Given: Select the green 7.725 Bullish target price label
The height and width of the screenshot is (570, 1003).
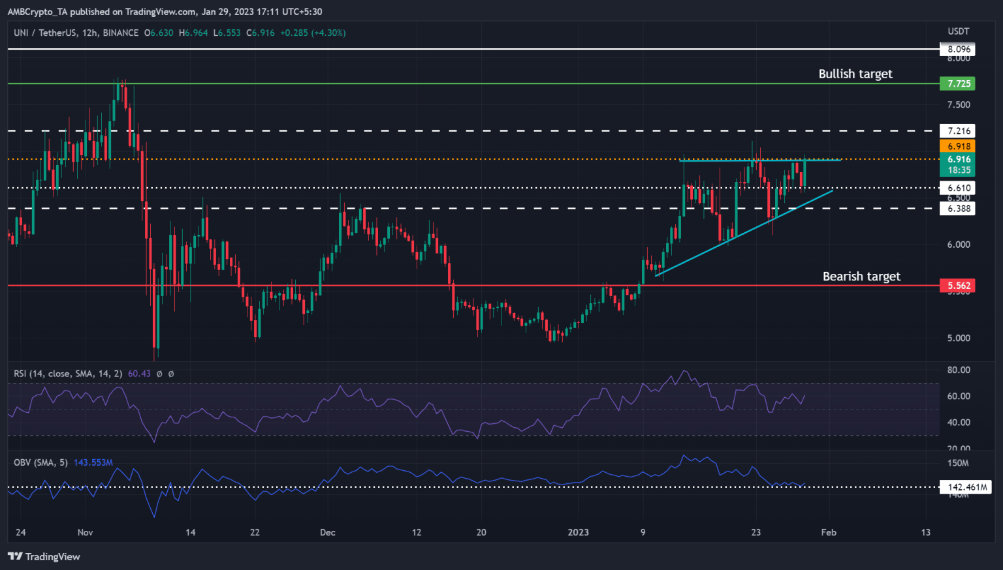Looking at the screenshot, I should click(x=957, y=83).
